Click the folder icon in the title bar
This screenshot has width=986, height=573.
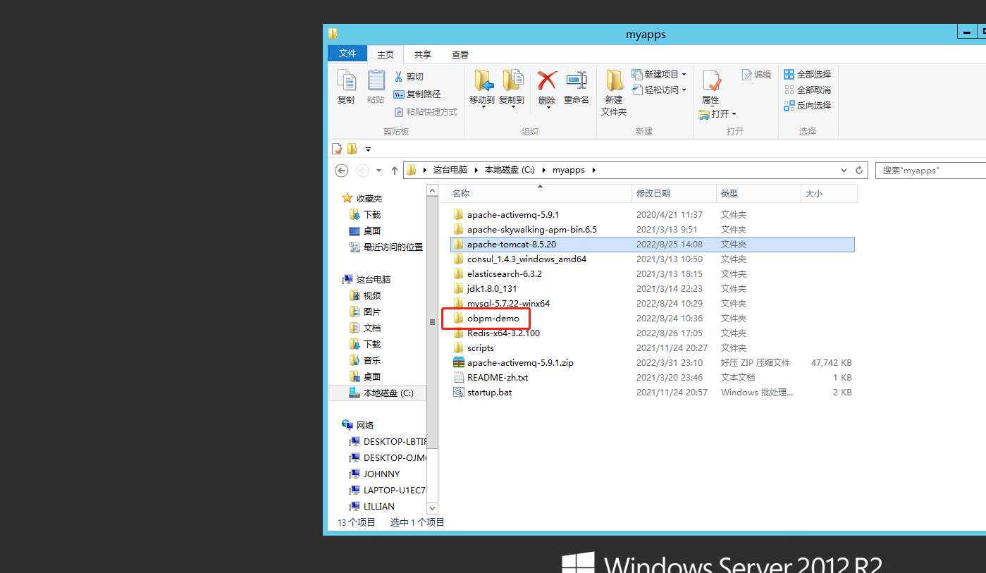[x=333, y=34]
